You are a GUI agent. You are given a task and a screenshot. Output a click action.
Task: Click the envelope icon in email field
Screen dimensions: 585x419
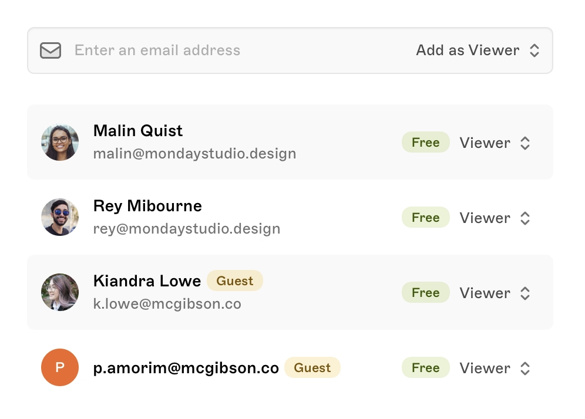(51, 50)
